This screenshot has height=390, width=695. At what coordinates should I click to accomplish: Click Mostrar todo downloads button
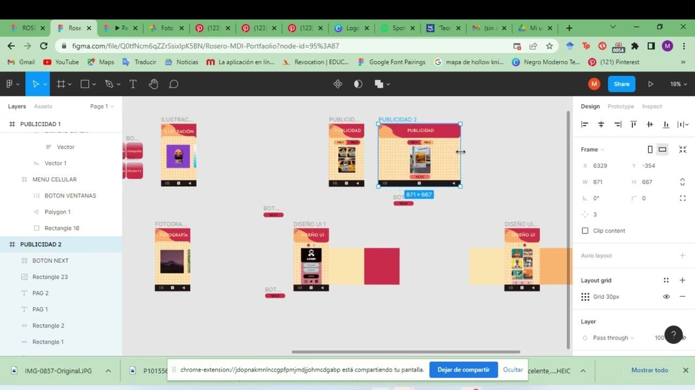(649, 370)
